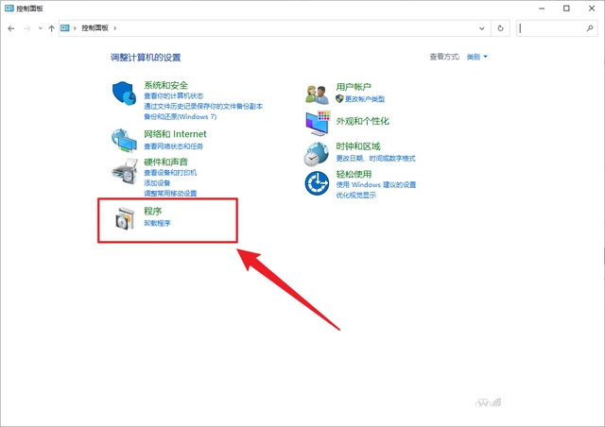Open recent locations dropdown beside Forward arrow
This screenshot has height=427, width=605.
click(x=39, y=28)
